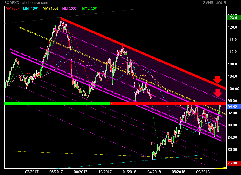Click the MM (100) legend label
Image resolution: width=241 pixels, height=175 pixels.
(31, 8)
